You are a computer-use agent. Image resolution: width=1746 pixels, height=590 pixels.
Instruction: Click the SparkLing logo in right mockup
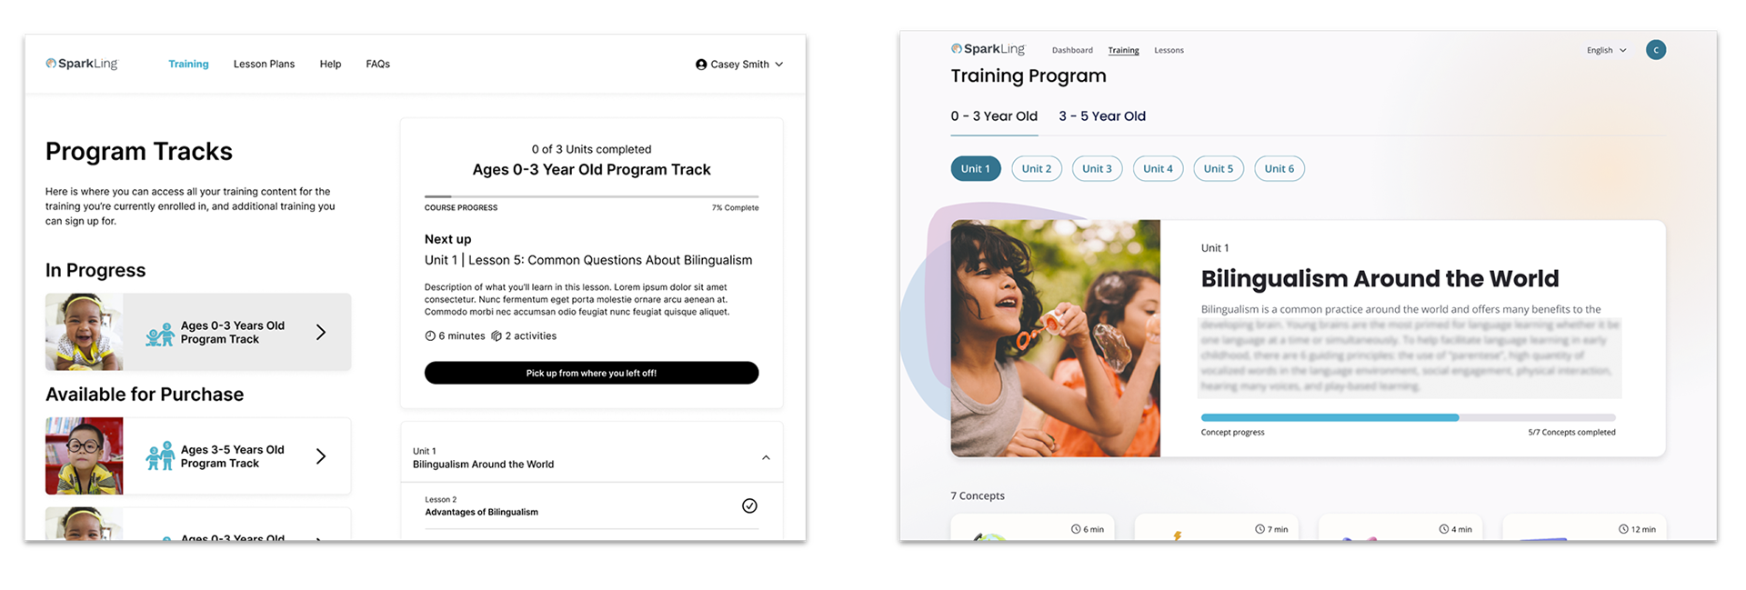[x=988, y=49]
